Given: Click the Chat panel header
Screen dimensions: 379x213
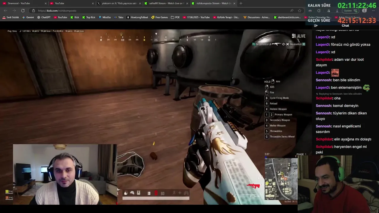Looking at the screenshot, I should (x=345, y=25).
